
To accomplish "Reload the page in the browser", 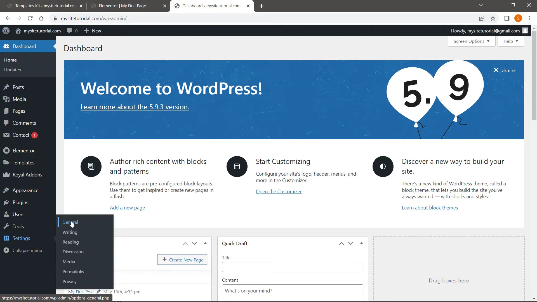I will (30, 18).
